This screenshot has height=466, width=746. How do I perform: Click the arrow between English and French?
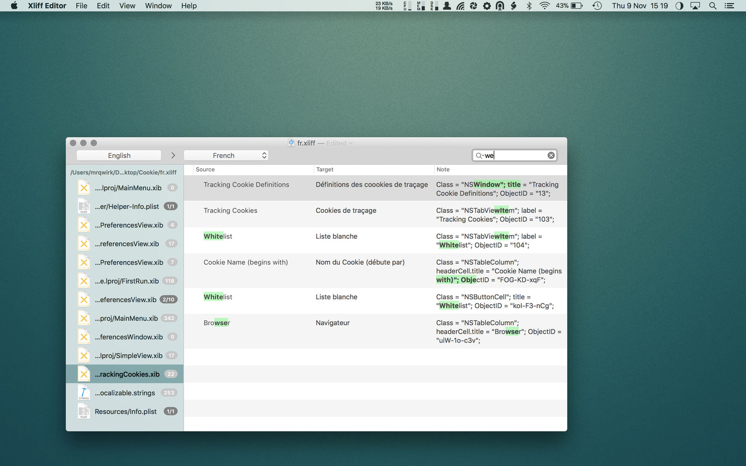click(x=173, y=156)
